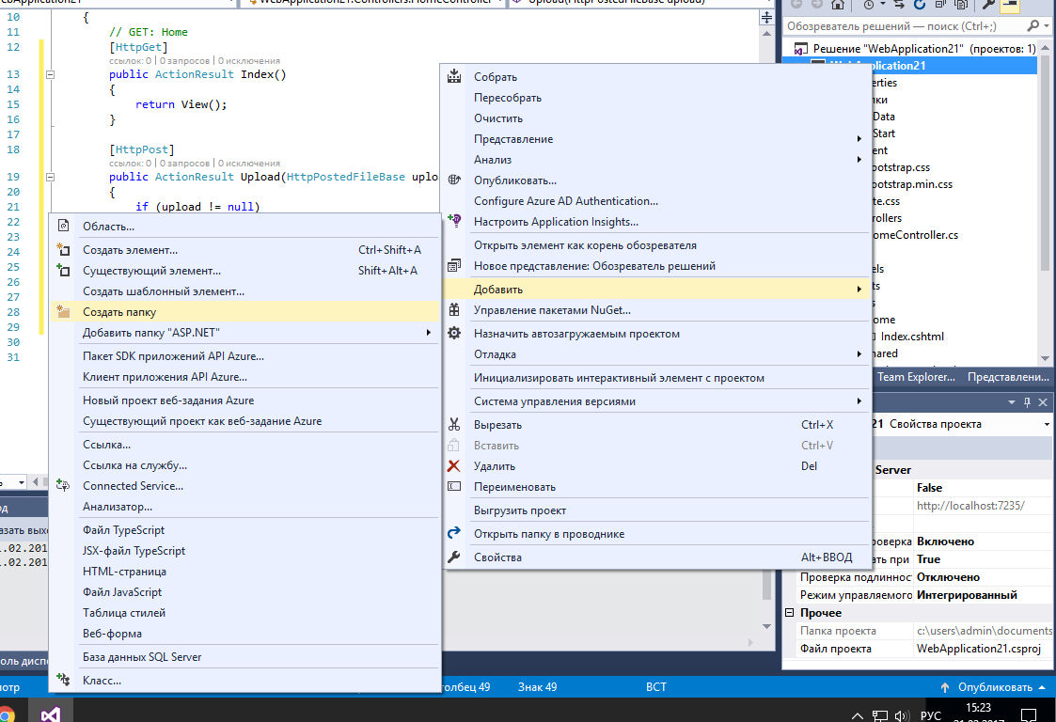This screenshot has width=1056, height=722.
Task: Click the Home icon in Solution Explorer toolbar
Action: click(838, 4)
